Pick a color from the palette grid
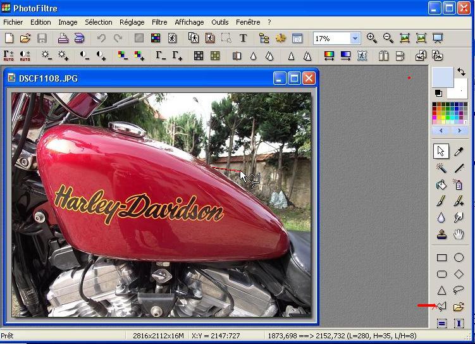475x344 pixels. (450, 113)
